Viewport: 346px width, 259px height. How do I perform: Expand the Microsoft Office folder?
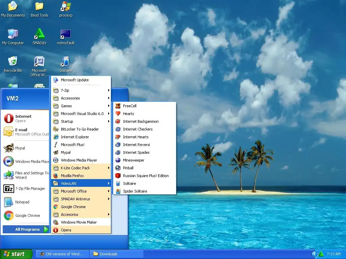tap(81, 191)
